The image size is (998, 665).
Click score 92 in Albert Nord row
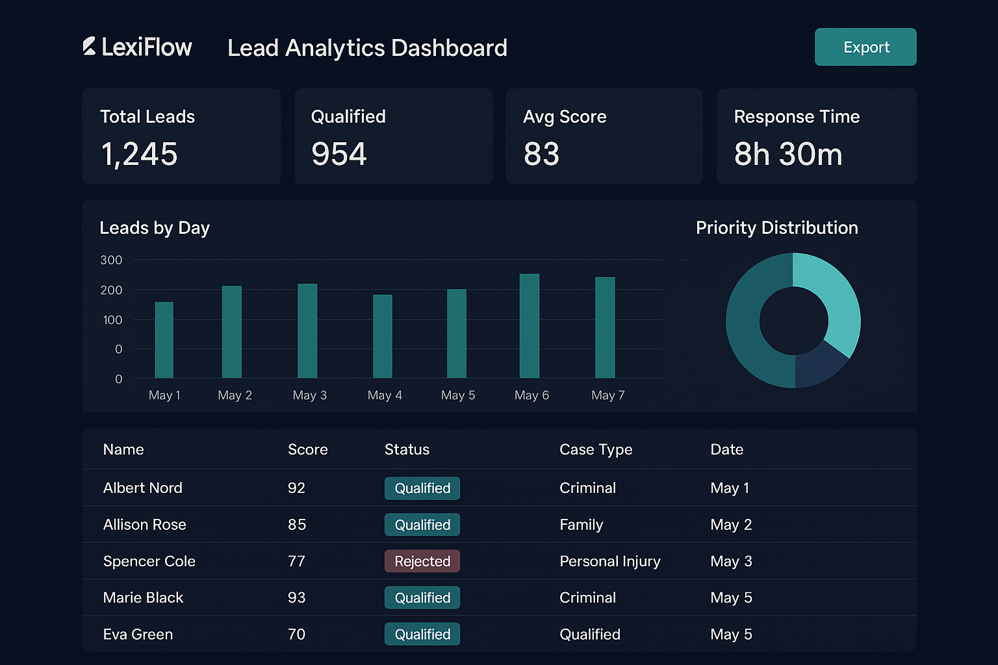[296, 488]
